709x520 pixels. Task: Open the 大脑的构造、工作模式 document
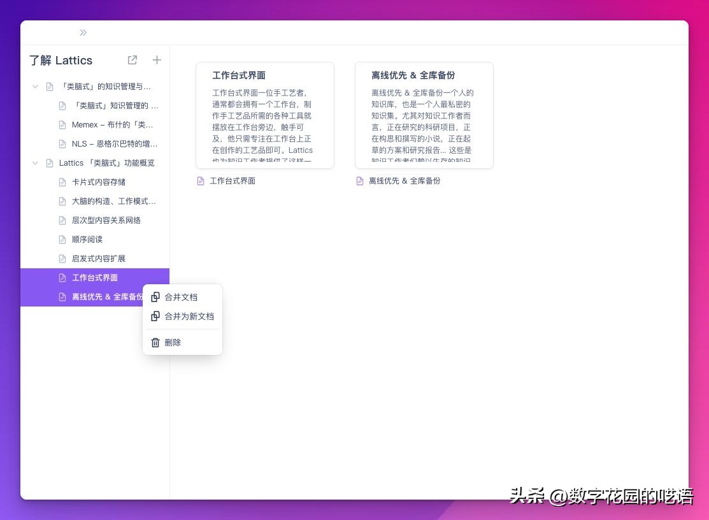(x=114, y=201)
